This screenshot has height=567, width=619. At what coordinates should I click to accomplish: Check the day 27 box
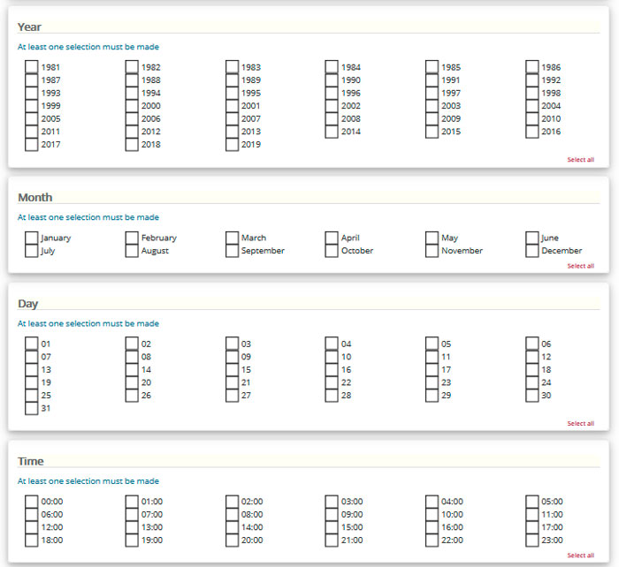[232, 395]
